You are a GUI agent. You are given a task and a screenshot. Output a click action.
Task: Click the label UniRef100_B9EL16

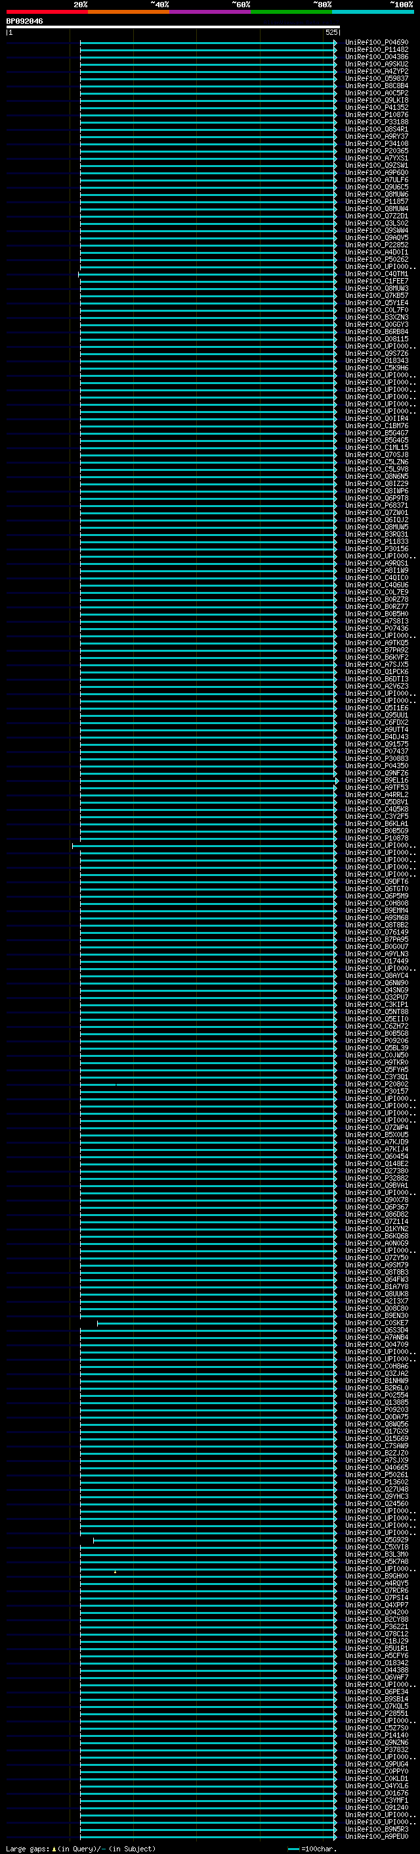coord(377,780)
